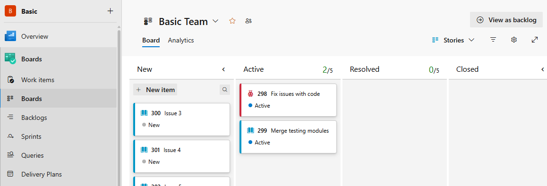Switch to the Board tab
This screenshot has height=186, width=547.
click(x=151, y=40)
